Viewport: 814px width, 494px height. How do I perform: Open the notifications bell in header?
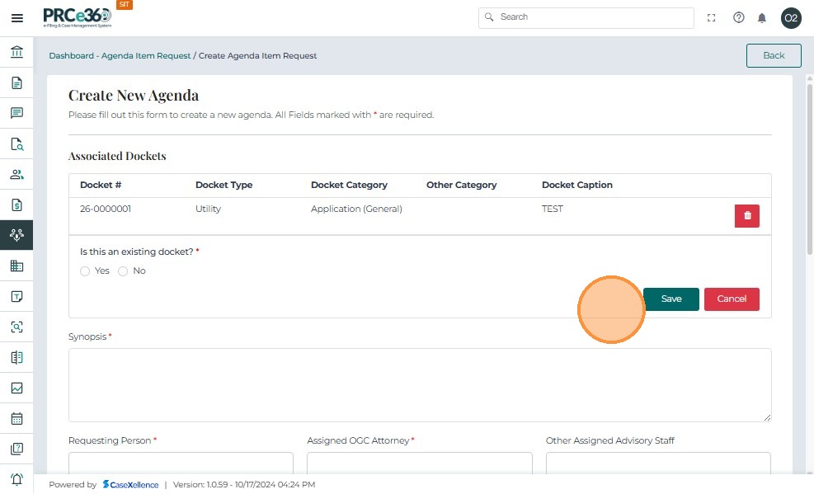click(x=762, y=18)
